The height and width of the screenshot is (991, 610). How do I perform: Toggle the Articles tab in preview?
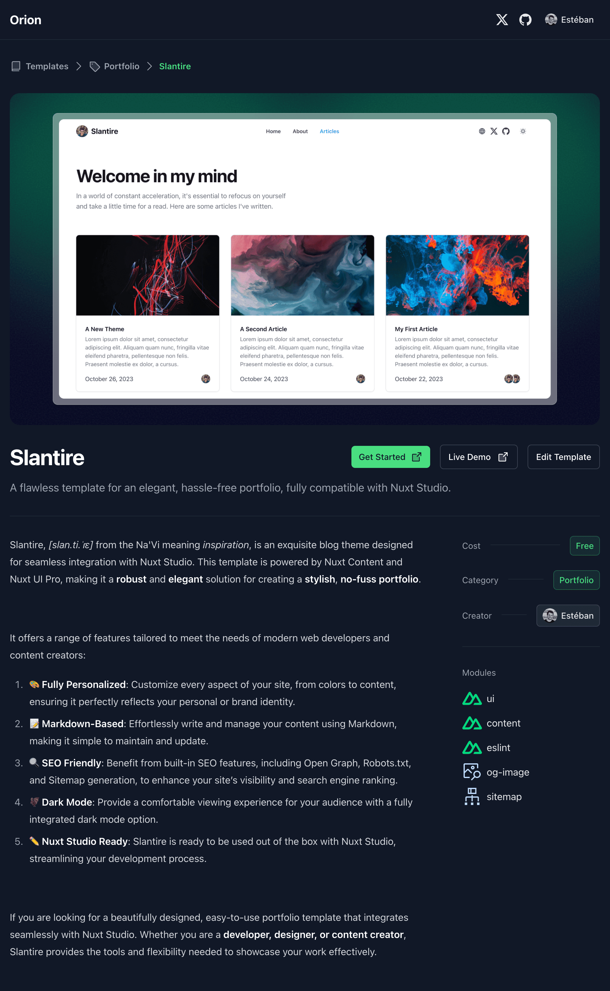(x=329, y=131)
